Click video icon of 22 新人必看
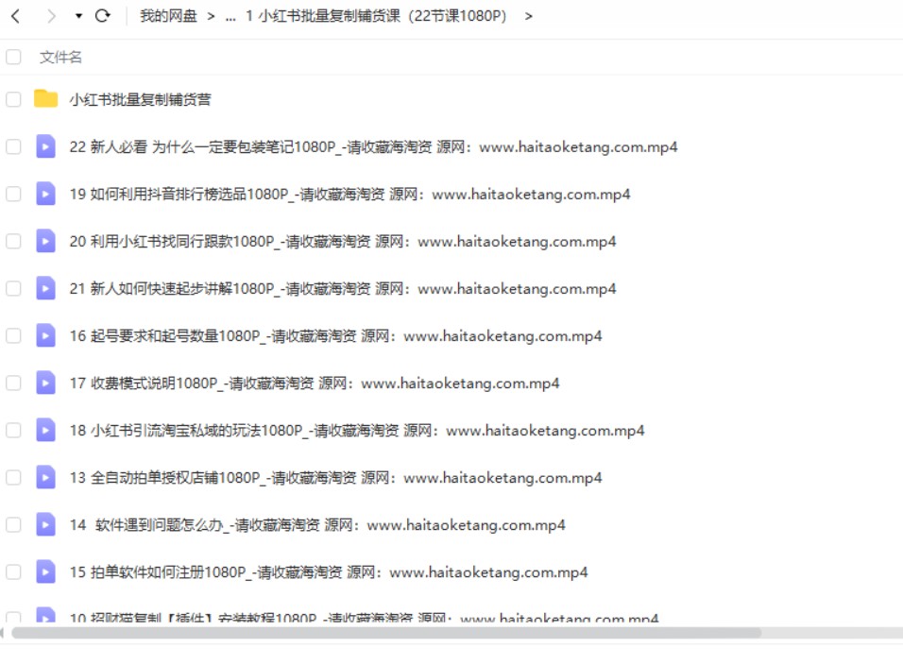This screenshot has height=665, width=903. (x=45, y=146)
